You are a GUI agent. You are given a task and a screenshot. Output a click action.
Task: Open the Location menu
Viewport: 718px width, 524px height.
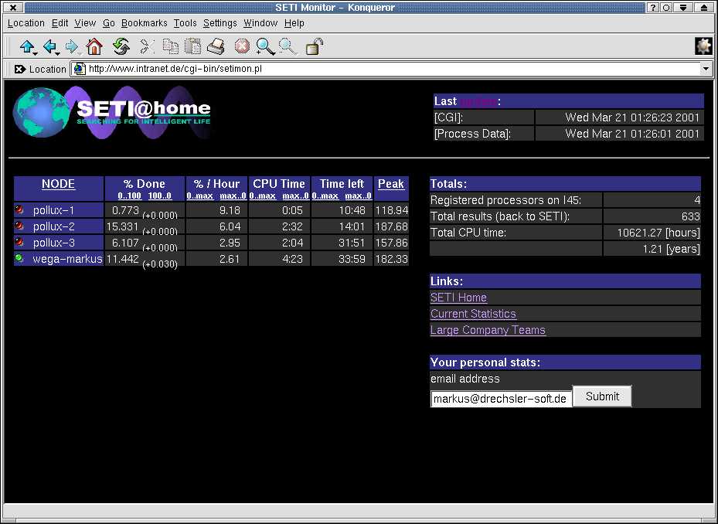26,23
